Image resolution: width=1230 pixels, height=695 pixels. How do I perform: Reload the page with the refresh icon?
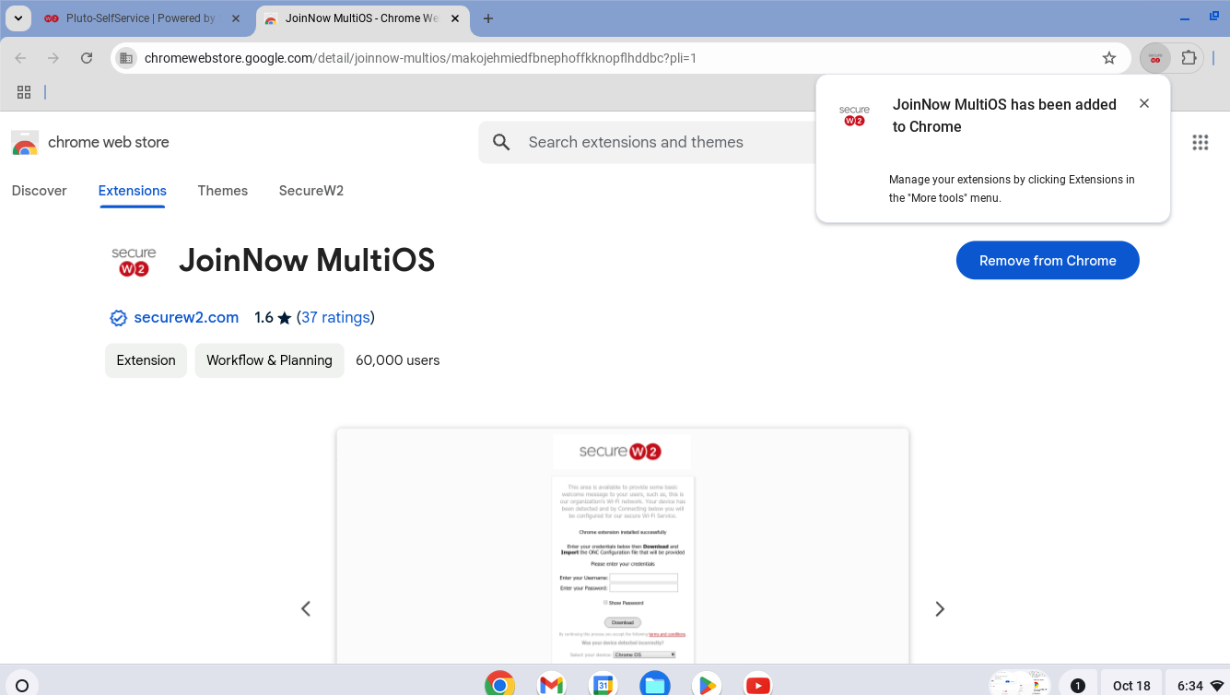[87, 58]
